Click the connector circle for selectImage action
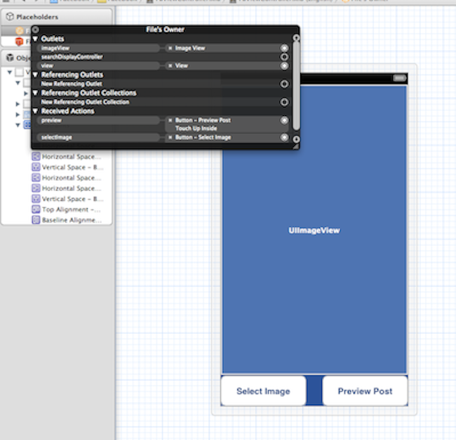 click(284, 137)
